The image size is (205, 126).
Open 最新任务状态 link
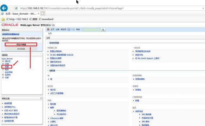(x=56, y=62)
